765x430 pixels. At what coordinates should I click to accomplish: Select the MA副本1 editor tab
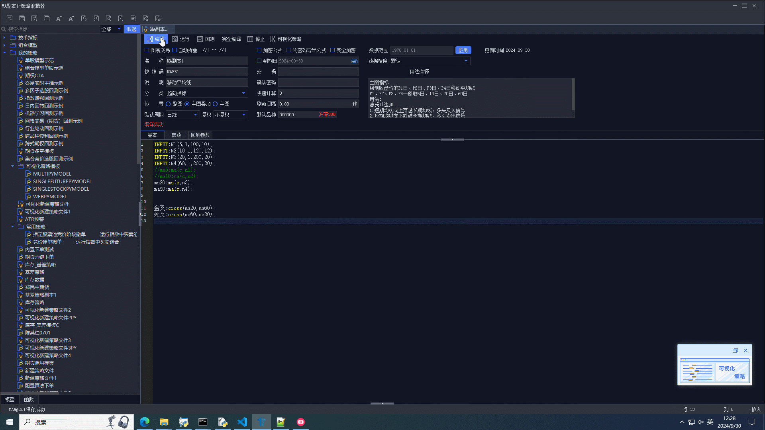[158, 29]
